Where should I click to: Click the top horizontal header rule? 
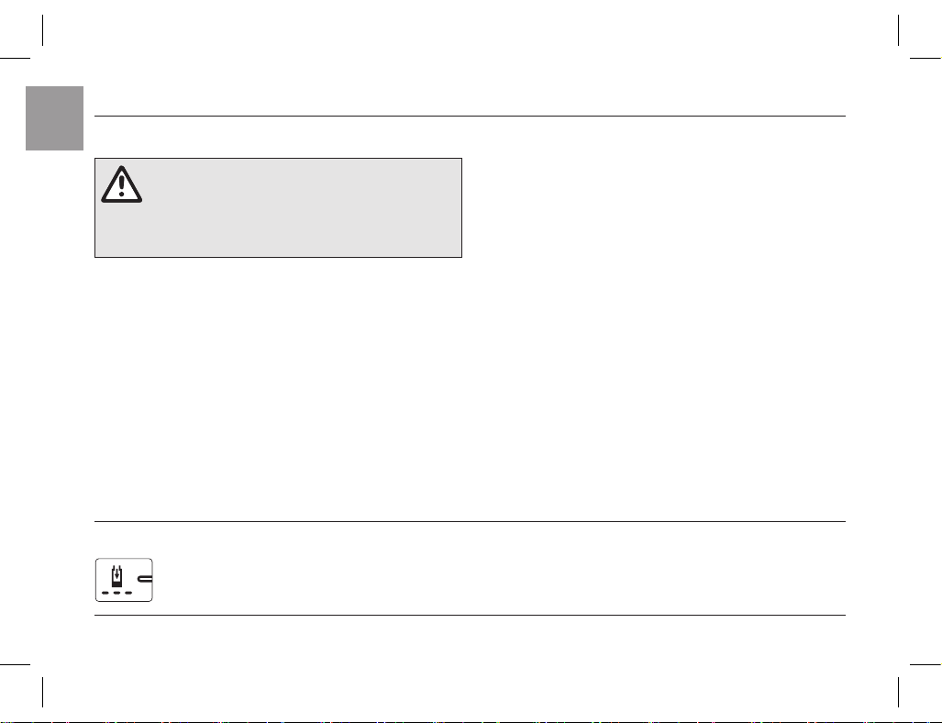[x=470, y=116]
